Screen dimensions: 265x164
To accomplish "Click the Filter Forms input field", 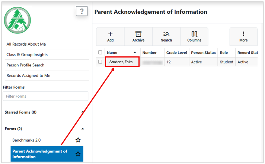I will [x=45, y=96].
